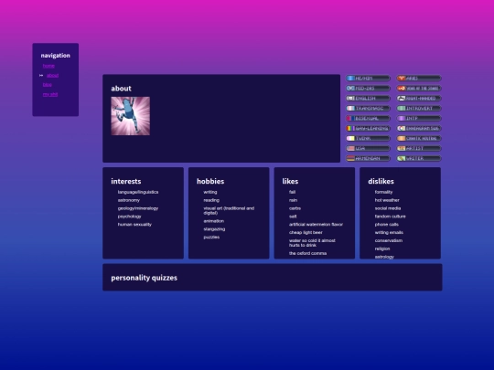This screenshot has width=494, height=370.
Task: Select 'religion' in dislikes
Action: click(x=382, y=248)
